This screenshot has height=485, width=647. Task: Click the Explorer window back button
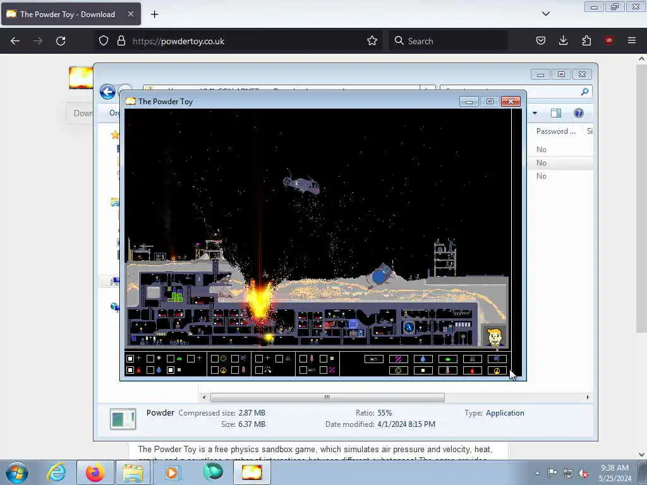click(107, 92)
